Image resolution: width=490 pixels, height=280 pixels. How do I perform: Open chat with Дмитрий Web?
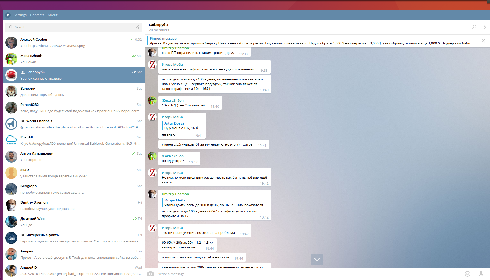click(x=74, y=222)
